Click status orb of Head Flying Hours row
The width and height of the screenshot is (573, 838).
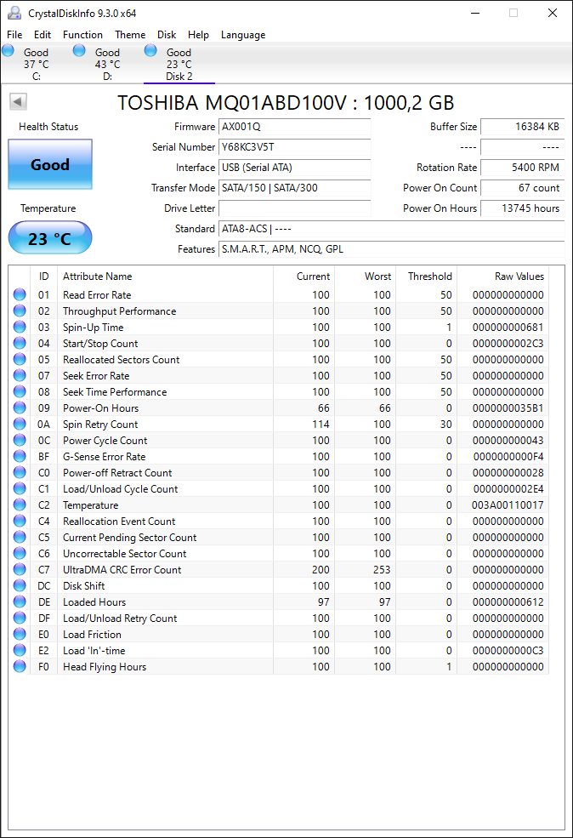[x=20, y=666]
